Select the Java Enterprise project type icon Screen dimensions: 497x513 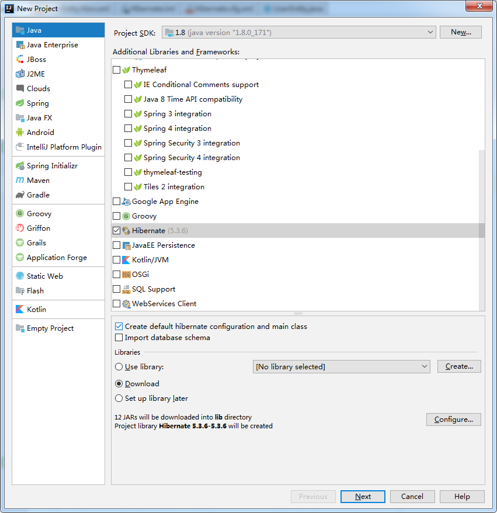[x=20, y=45]
